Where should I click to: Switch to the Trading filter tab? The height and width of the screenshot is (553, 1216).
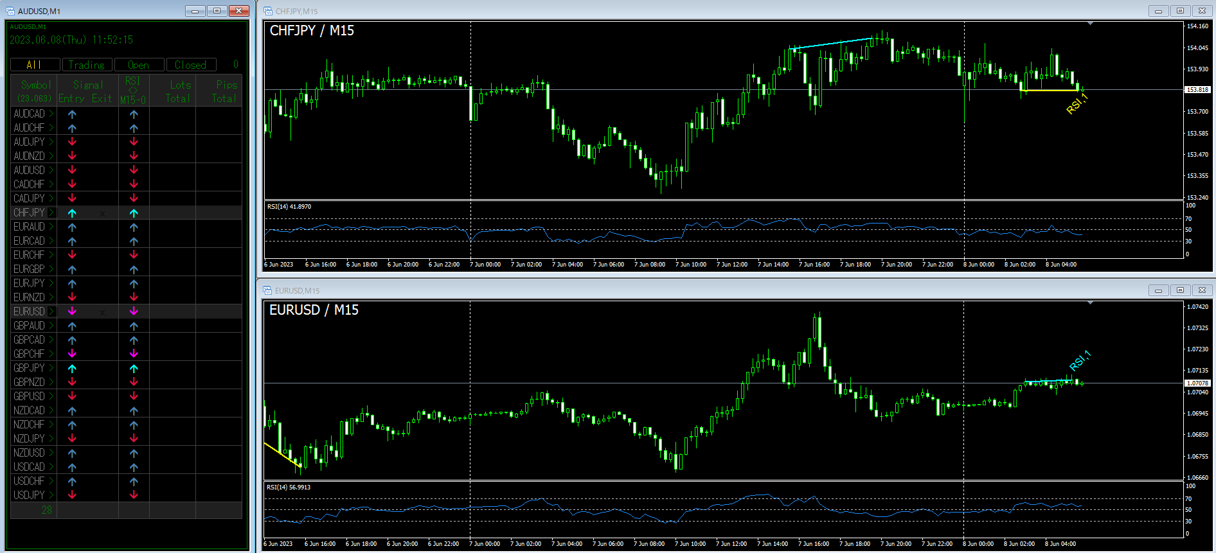pyautogui.click(x=87, y=65)
